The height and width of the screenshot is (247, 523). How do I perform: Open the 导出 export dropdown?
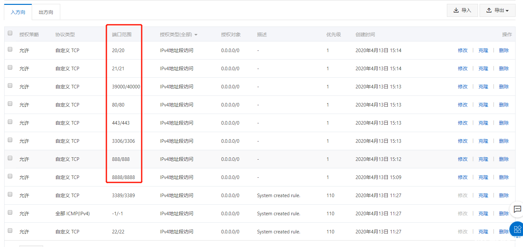click(497, 10)
